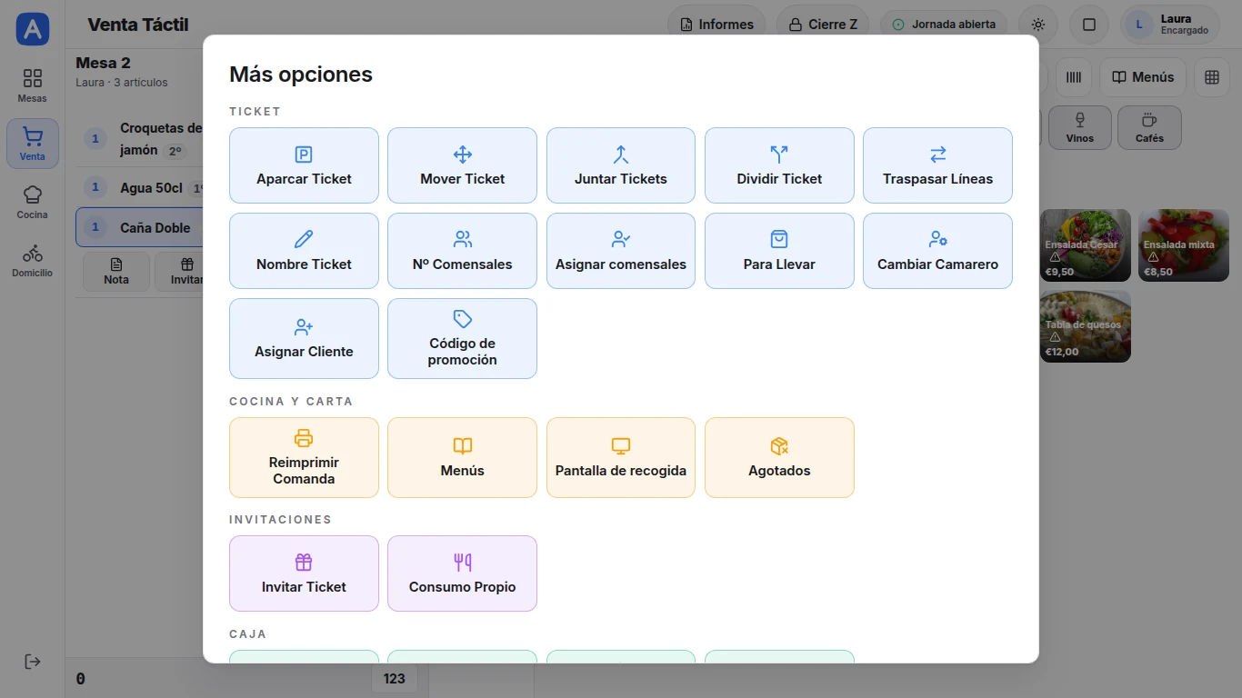Click the logout icon in the sidebar
The image size is (1242, 698).
click(x=33, y=662)
